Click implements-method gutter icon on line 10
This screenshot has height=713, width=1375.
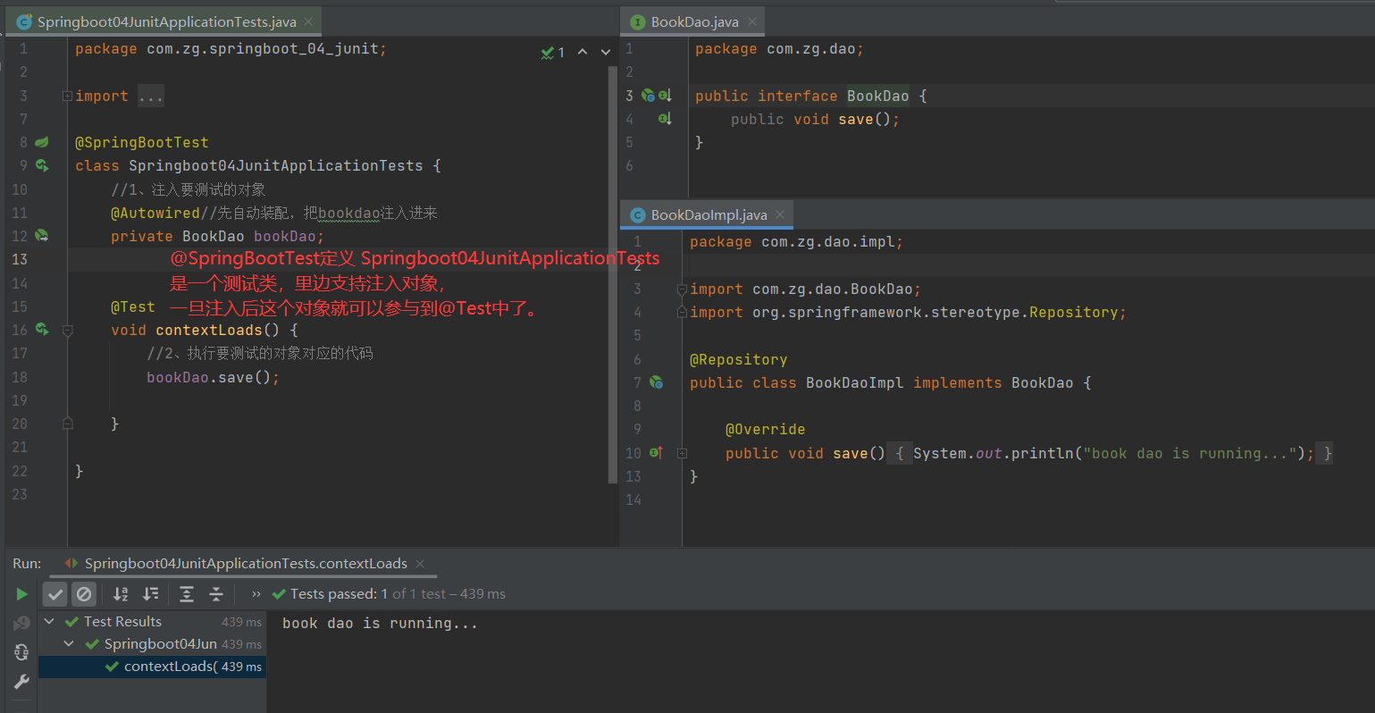pyautogui.click(x=656, y=453)
